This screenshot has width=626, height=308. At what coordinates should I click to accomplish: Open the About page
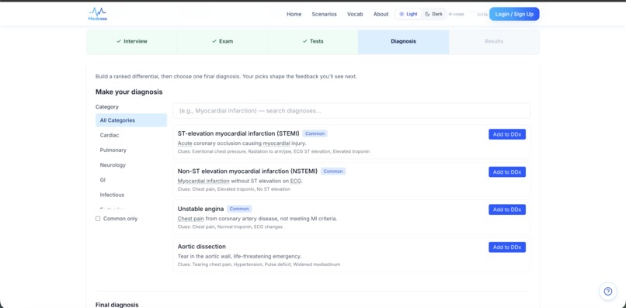click(x=381, y=14)
